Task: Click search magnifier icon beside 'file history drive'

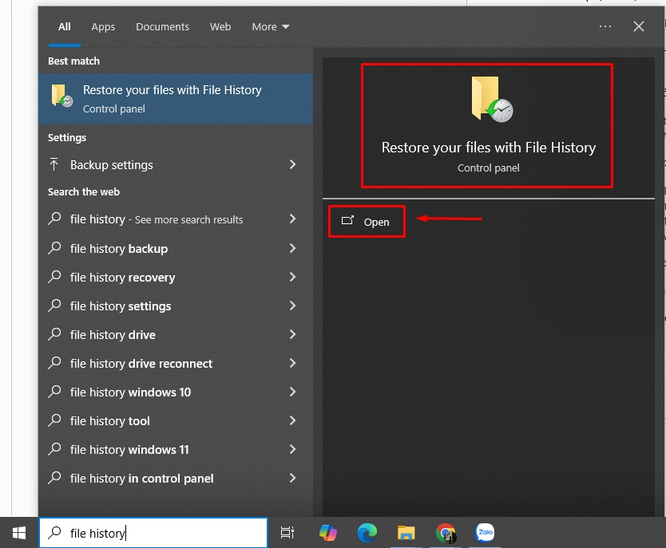Action: [54, 334]
